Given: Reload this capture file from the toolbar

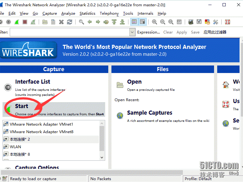Looking at the screenshot, I should [70, 22].
